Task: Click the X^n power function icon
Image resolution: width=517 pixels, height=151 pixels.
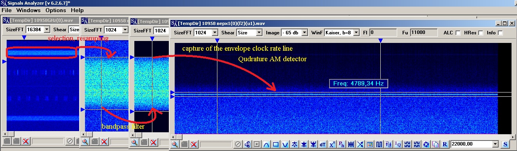Action: pos(332,144)
